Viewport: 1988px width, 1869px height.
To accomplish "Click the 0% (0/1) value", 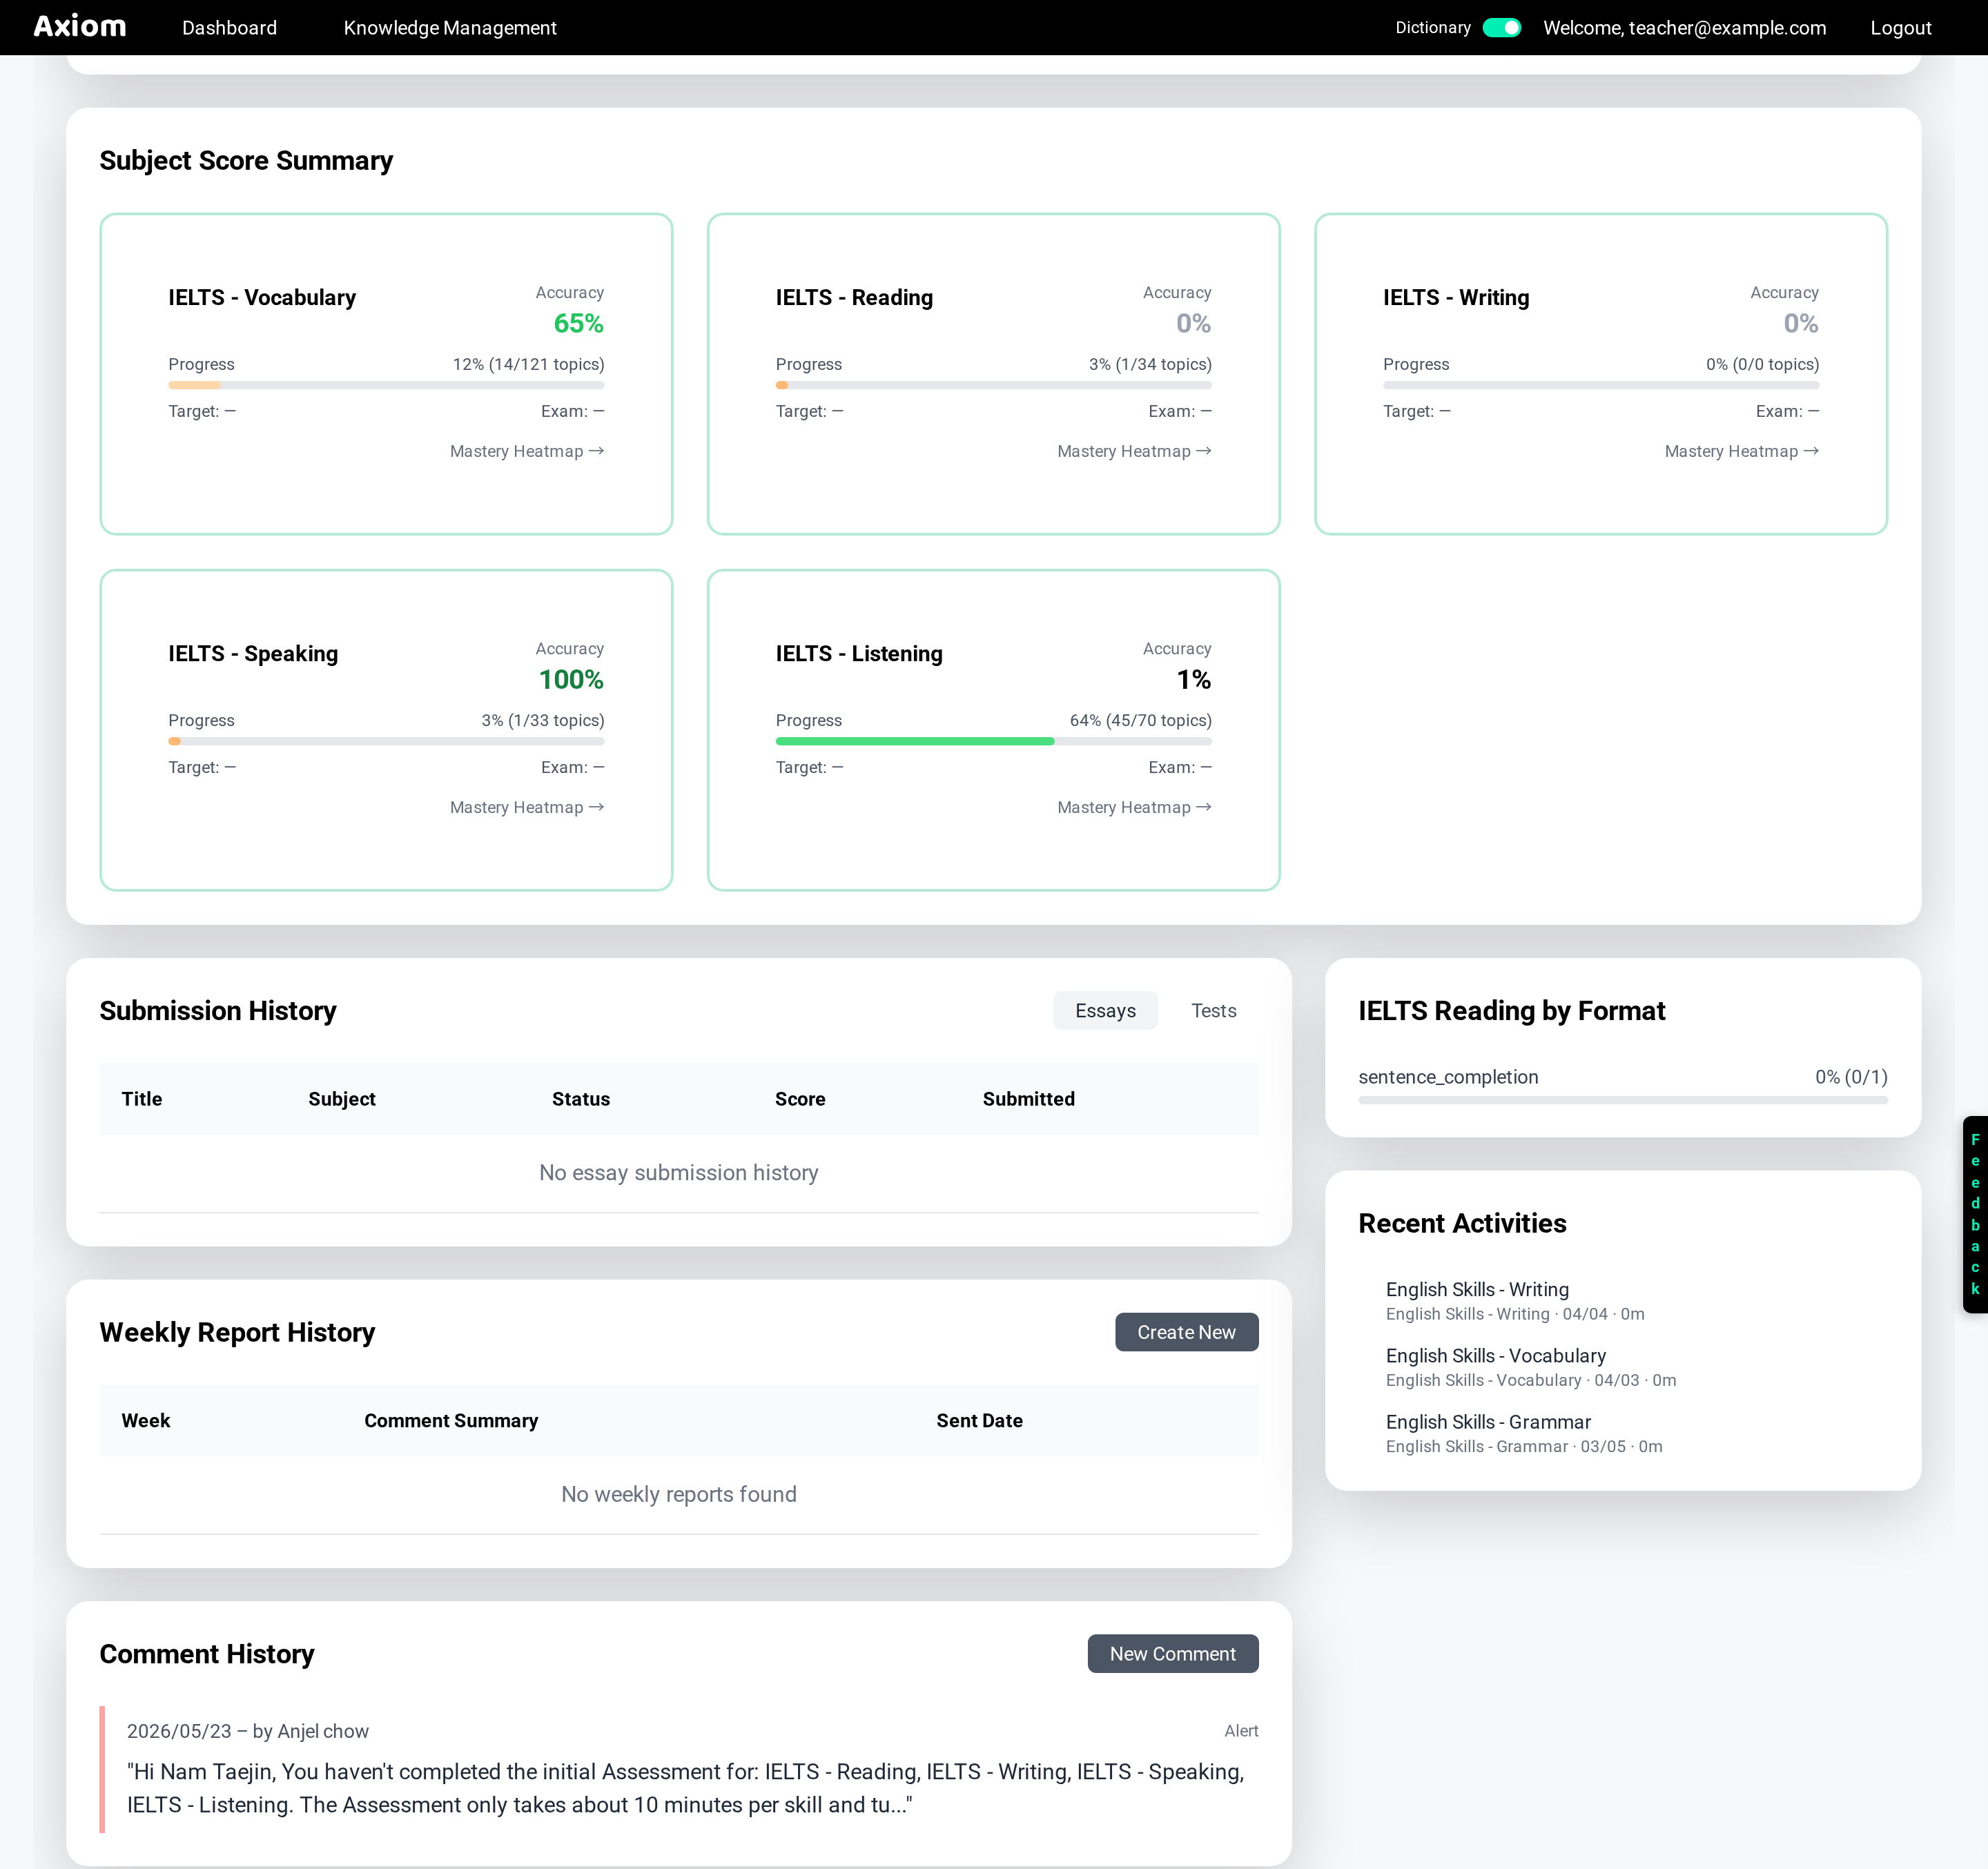I will click(1851, 1077).
